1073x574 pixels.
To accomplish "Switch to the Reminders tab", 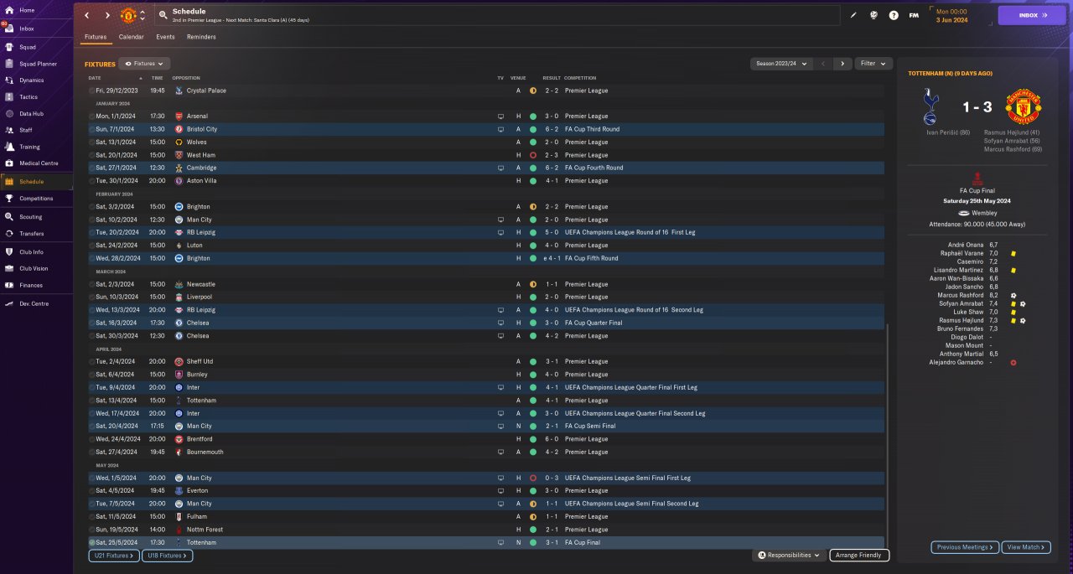I will (201, 37).
